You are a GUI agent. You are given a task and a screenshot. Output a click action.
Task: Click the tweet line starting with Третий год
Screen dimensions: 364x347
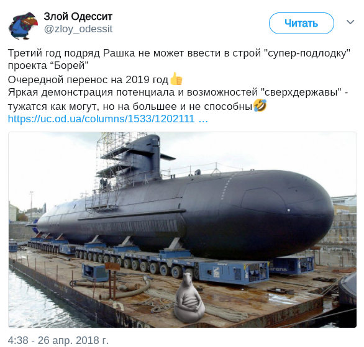coord(179,53)
